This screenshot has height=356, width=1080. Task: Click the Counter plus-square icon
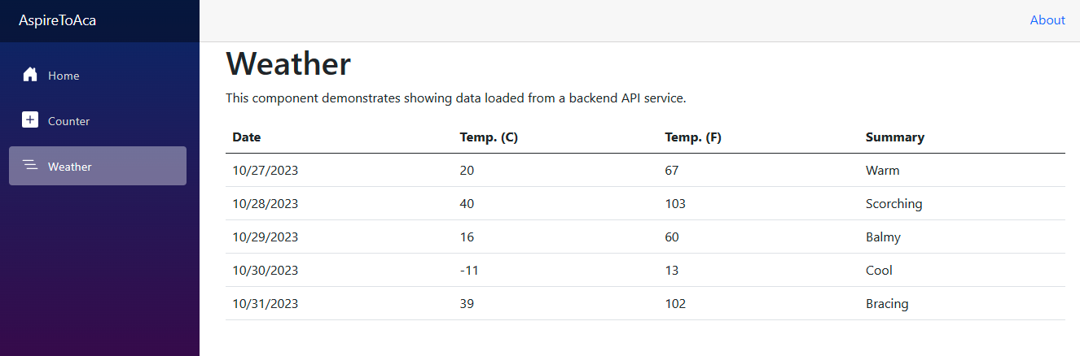coord(30,120)
